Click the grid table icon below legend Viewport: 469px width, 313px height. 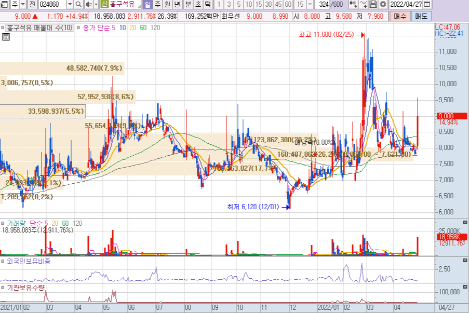(6, 37)
